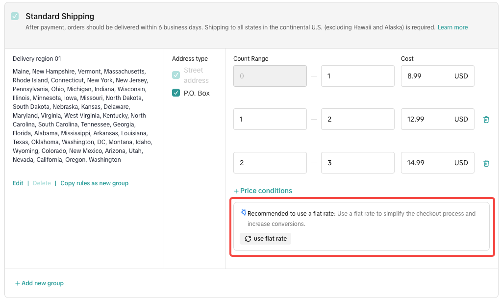Click trash icon for 14.99 row
The width and height of the screenshot is (500, 298).
coord(486,163)
